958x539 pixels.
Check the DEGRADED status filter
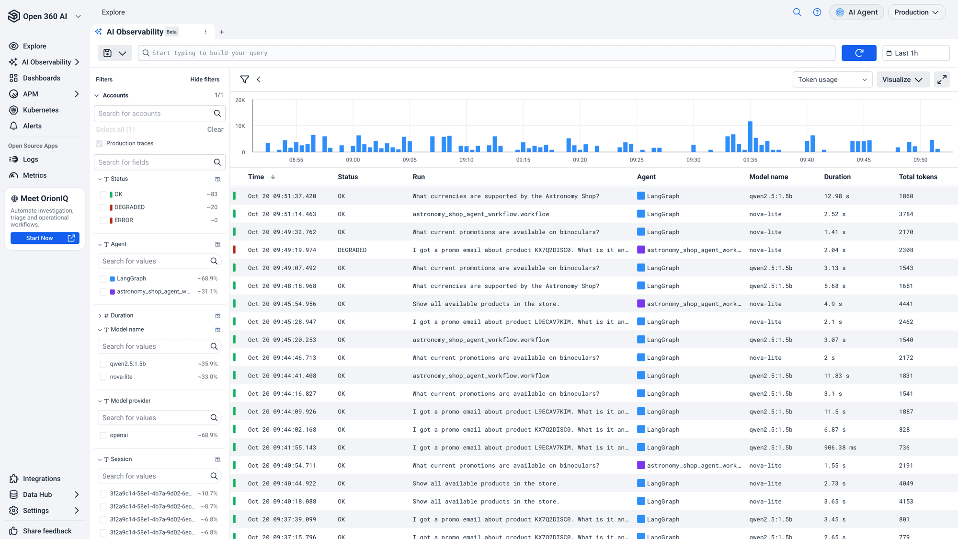103,207
